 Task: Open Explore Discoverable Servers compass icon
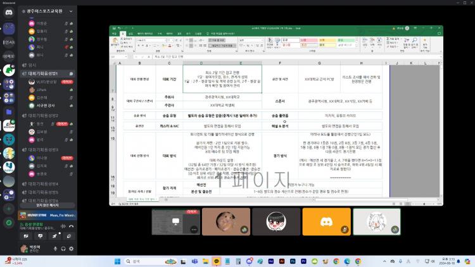pyautogui.click(x=9, y=223)
